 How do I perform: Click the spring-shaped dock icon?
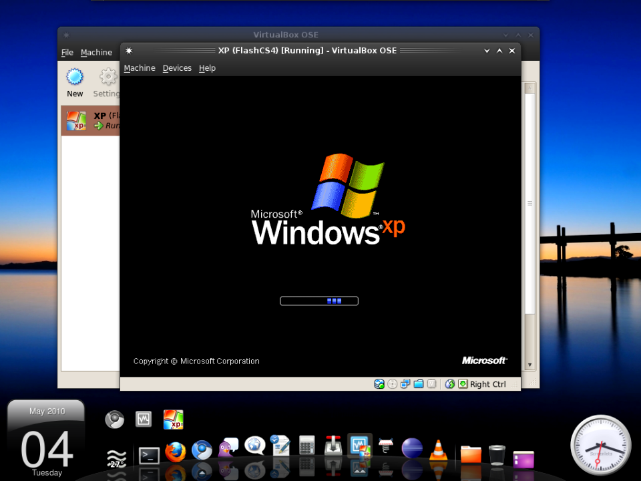pos(385,446)
